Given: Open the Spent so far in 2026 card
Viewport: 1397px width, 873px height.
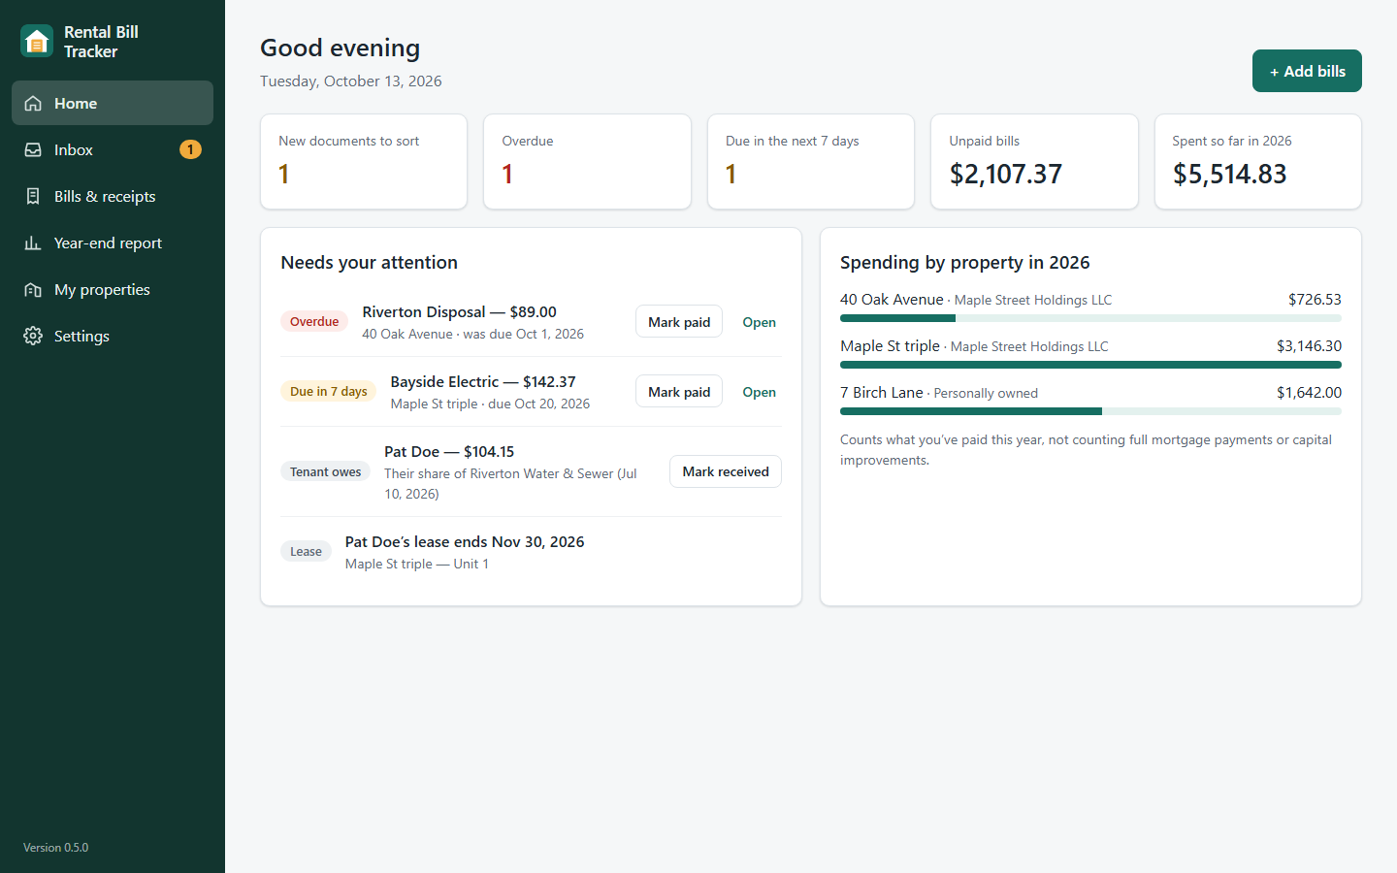Looking at the screenshot, I should click(x=1258, y=161).
